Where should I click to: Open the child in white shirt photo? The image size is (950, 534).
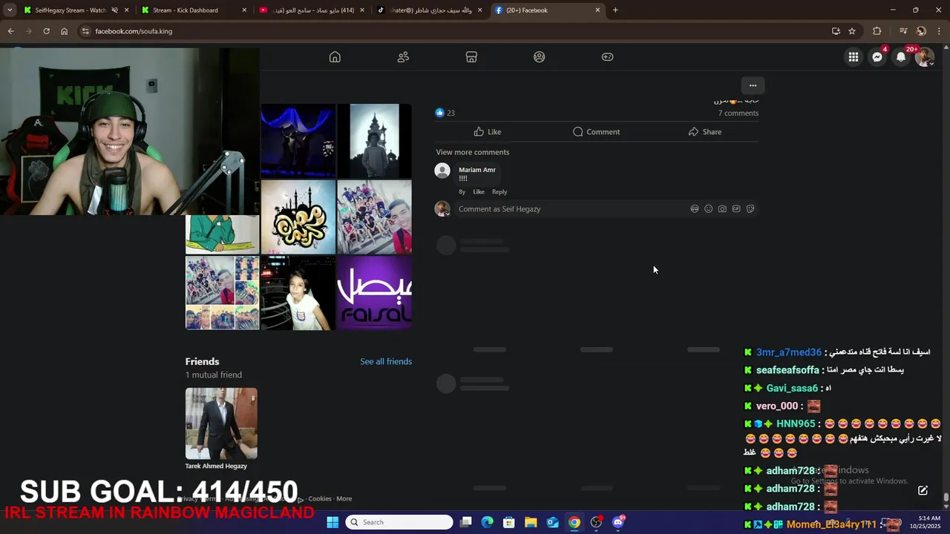click(x=298, y=293)
